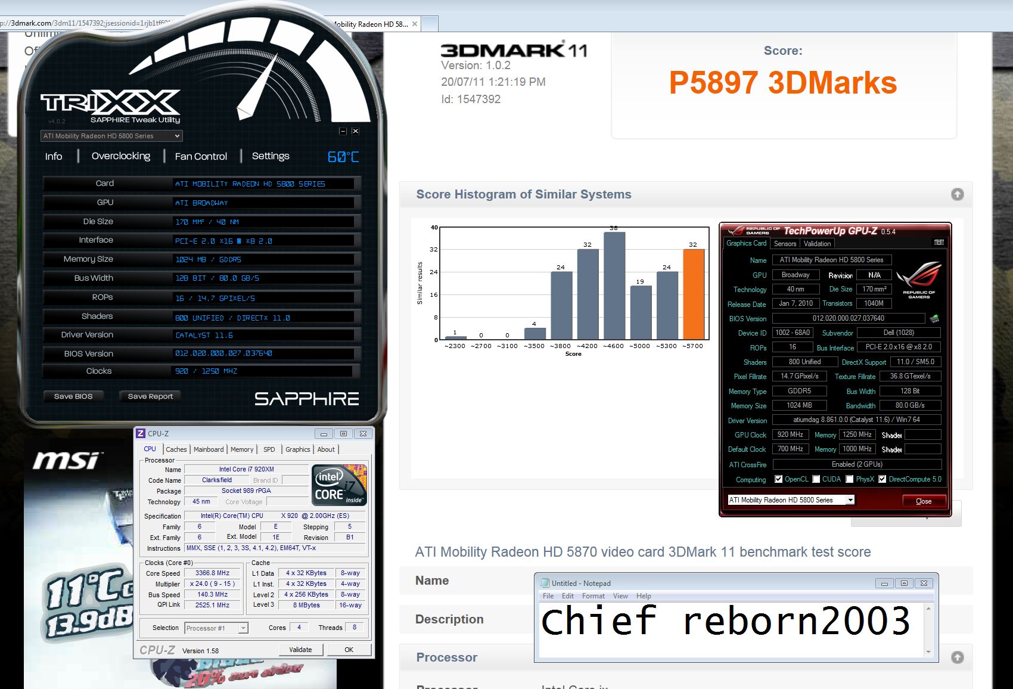
Task: Click GPU-Z GPU Clock 920 MHz field
Action: tap(790, 434)
